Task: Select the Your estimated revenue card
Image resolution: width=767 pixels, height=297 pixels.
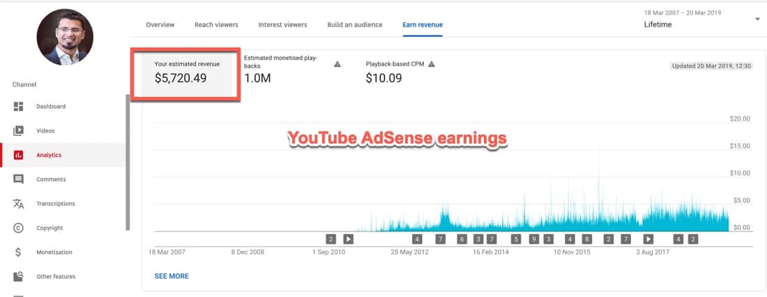Action: pos(187,73)
